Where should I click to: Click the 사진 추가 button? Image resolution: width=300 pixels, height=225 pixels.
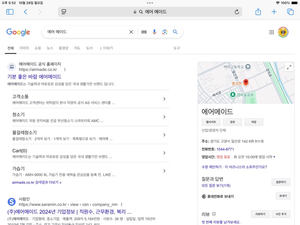pyautogui.click(x=281, y=214)
